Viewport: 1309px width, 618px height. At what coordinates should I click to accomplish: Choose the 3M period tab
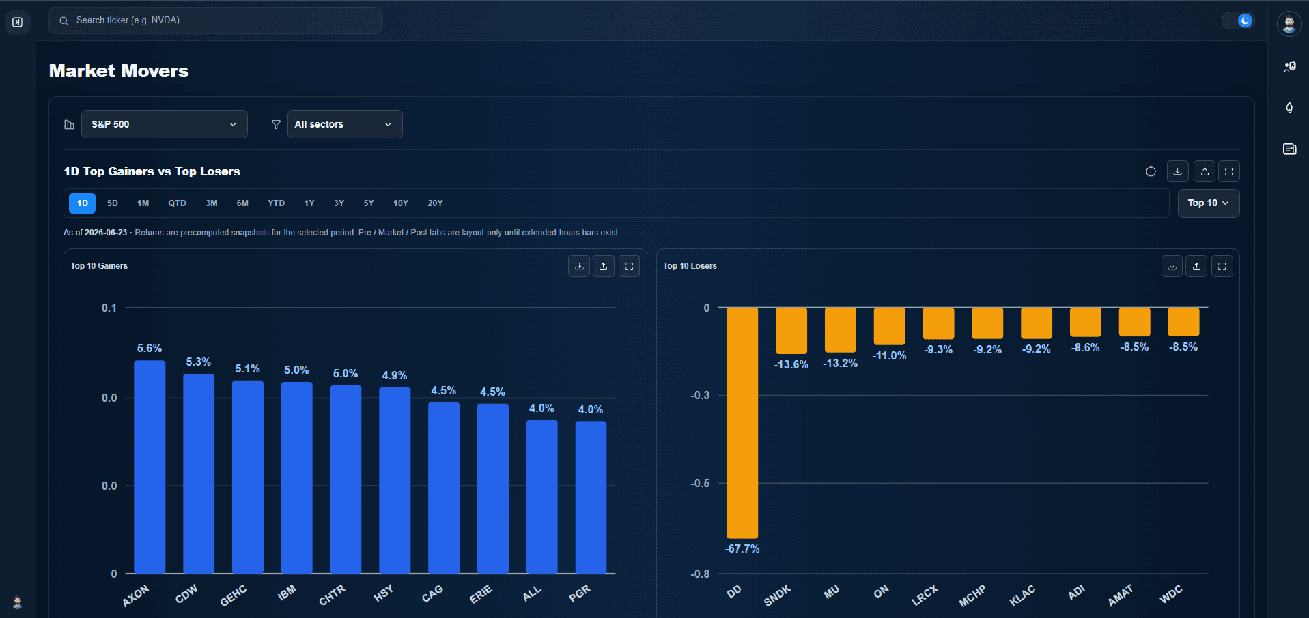pos(212,203)
